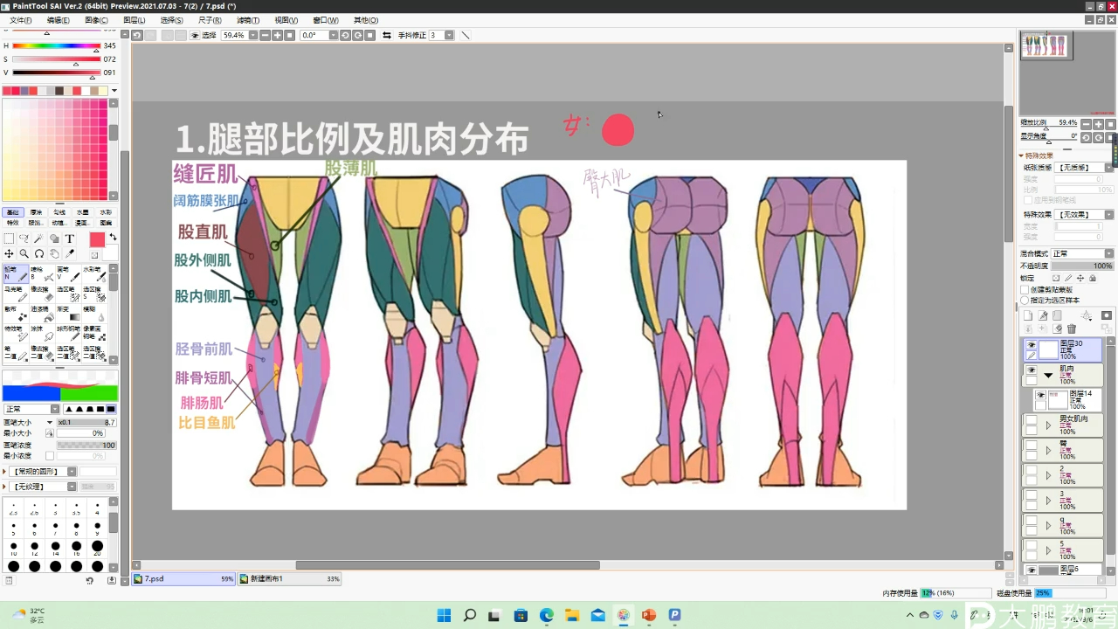Open brush blend mode 正常 dropdown
The image size is (1118, 629).
[x=31, y=409]
